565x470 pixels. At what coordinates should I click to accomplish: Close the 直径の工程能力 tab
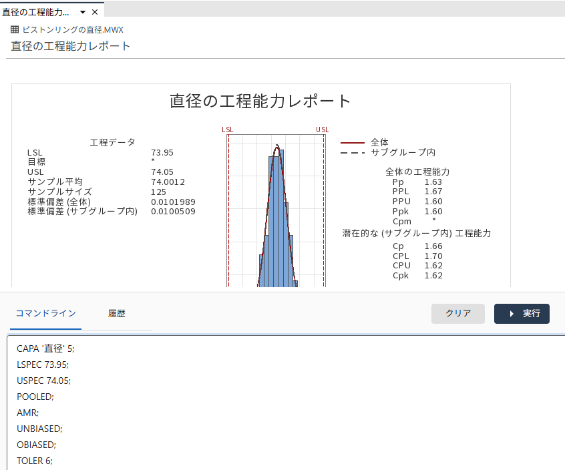[x=94, y=11]
